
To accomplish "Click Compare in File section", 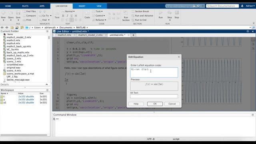I will point(29,16).
